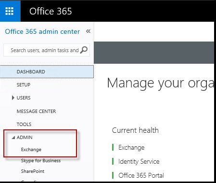Open SharePoint admin link
Image resolution: width=216 pixels, height=183 pixels.
click(33, 171)
